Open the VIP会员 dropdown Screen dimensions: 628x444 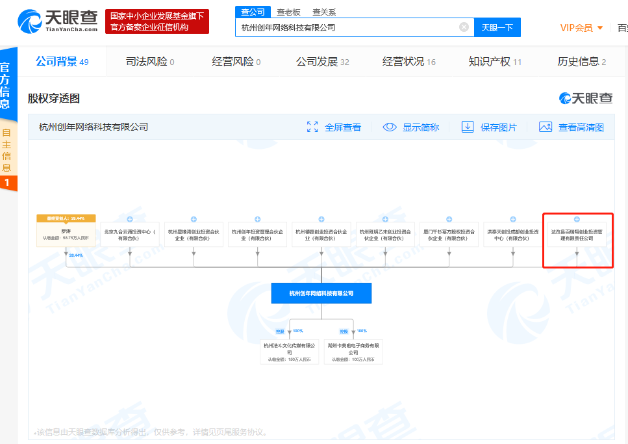(x=581, y=27)
